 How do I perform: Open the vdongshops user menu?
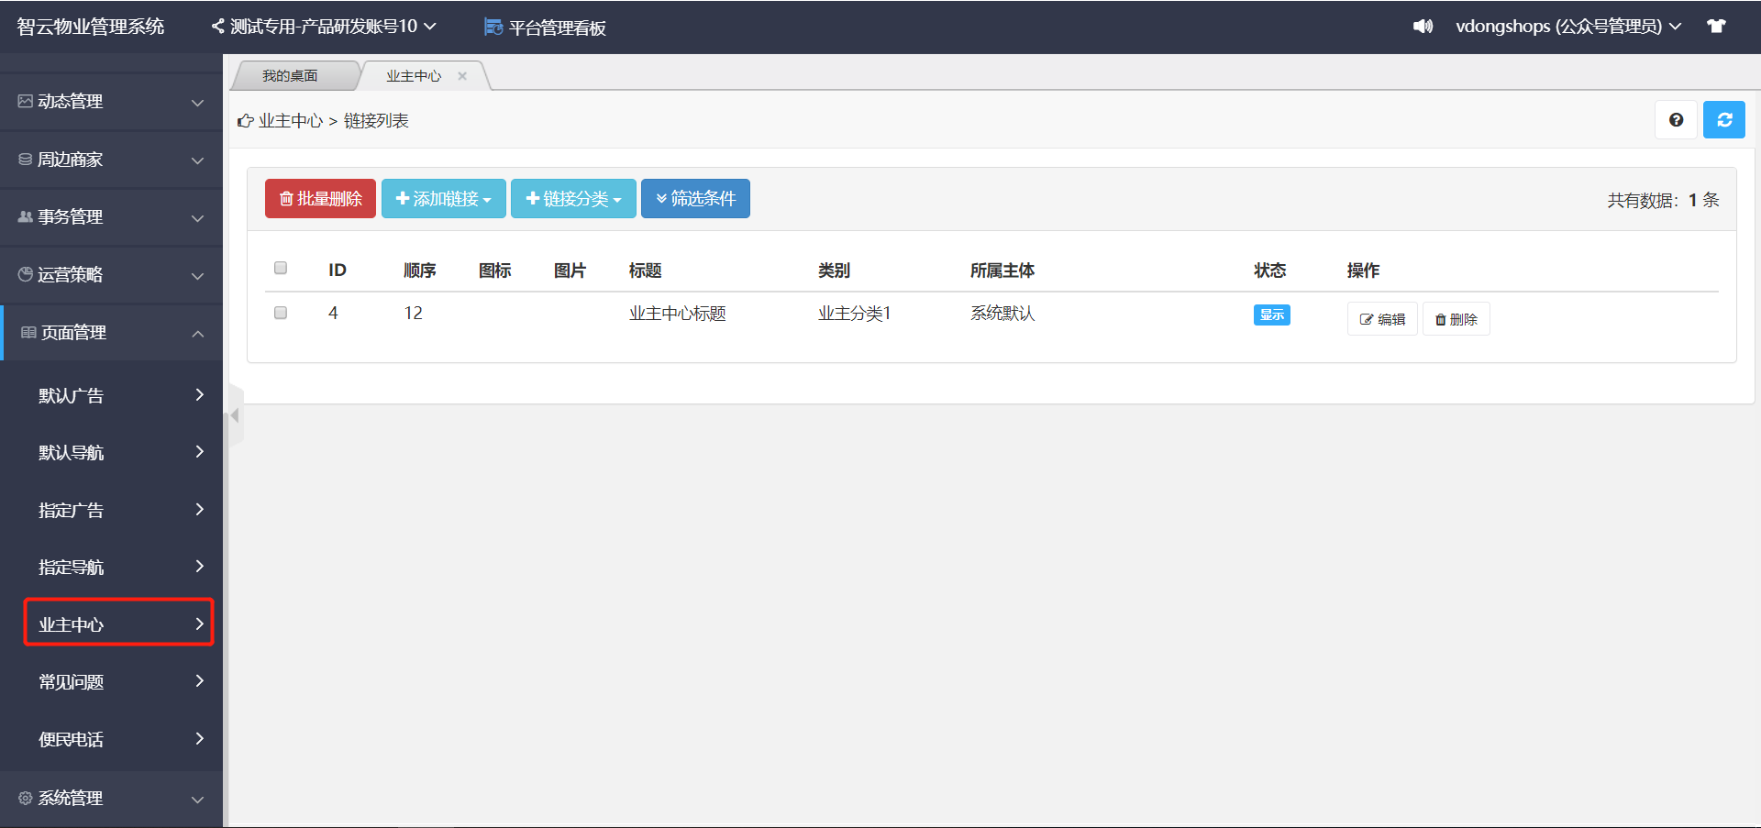pyautogui.click(x=1568, y=27)
